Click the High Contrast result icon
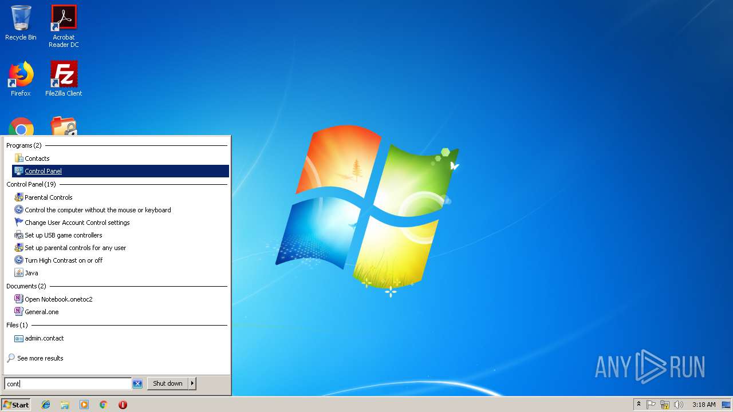This screenshot has height=412, width=733. (x=19, y=260)
